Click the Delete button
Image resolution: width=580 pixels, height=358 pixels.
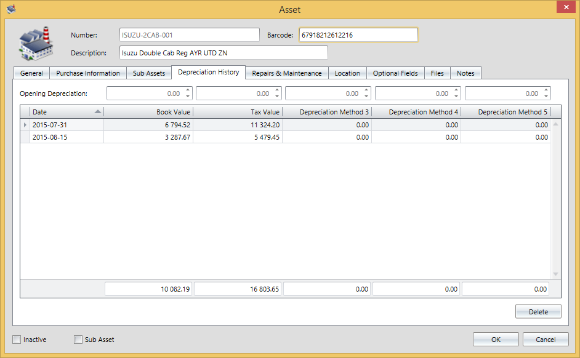coord(538,311)
